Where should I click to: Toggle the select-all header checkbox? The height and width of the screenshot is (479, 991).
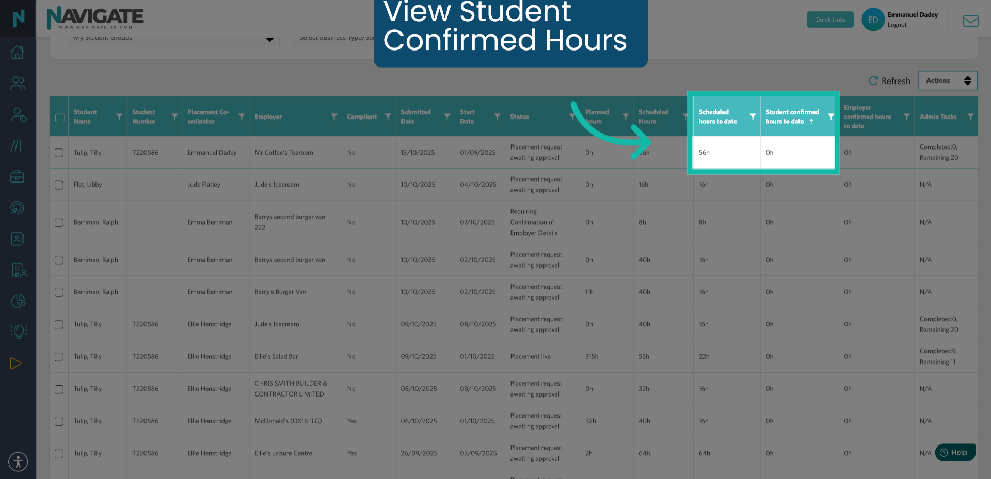pyautogui.click(x=59, y=118)
